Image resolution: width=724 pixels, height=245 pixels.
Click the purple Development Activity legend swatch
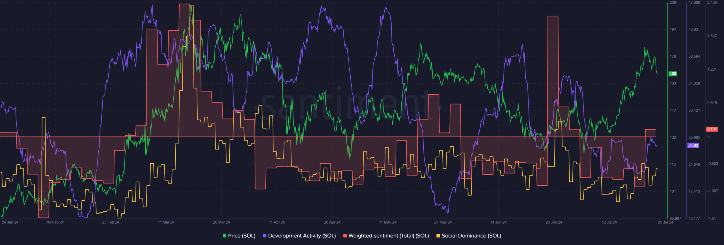[264, 236]
